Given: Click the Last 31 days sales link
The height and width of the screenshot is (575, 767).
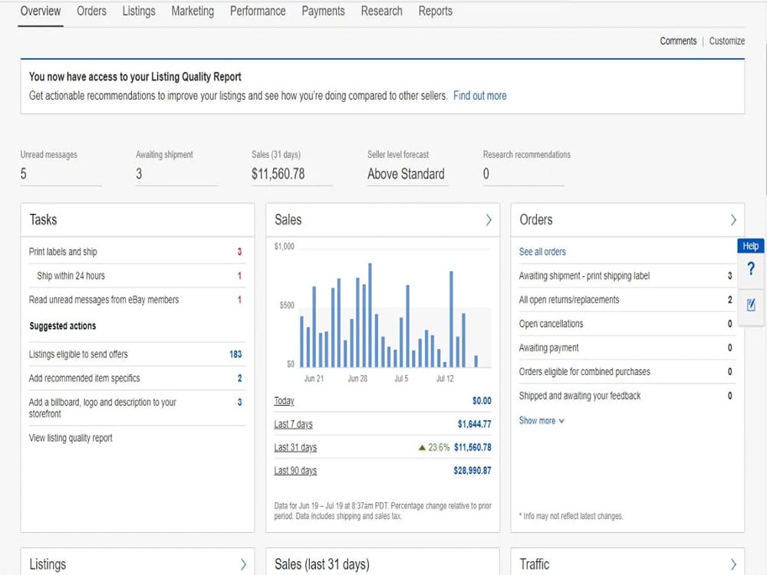Looking at the screenshot, I should (295, 448).
